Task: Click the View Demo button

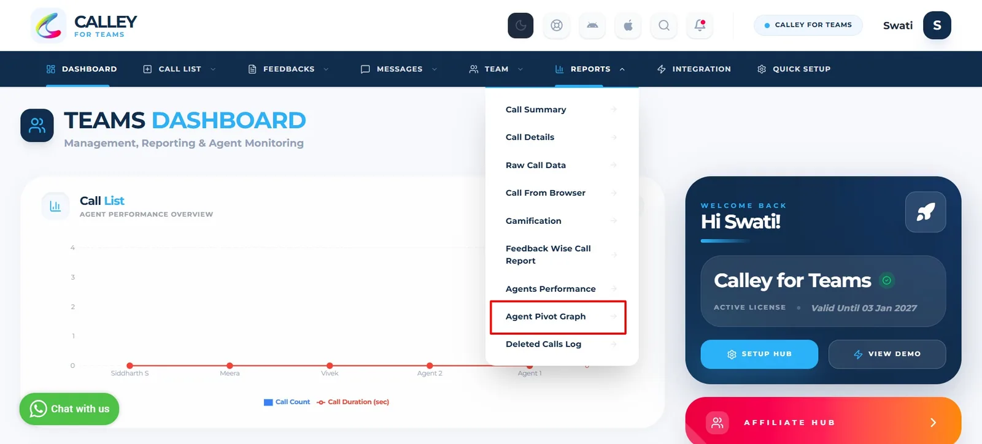Action: point(887,354)
